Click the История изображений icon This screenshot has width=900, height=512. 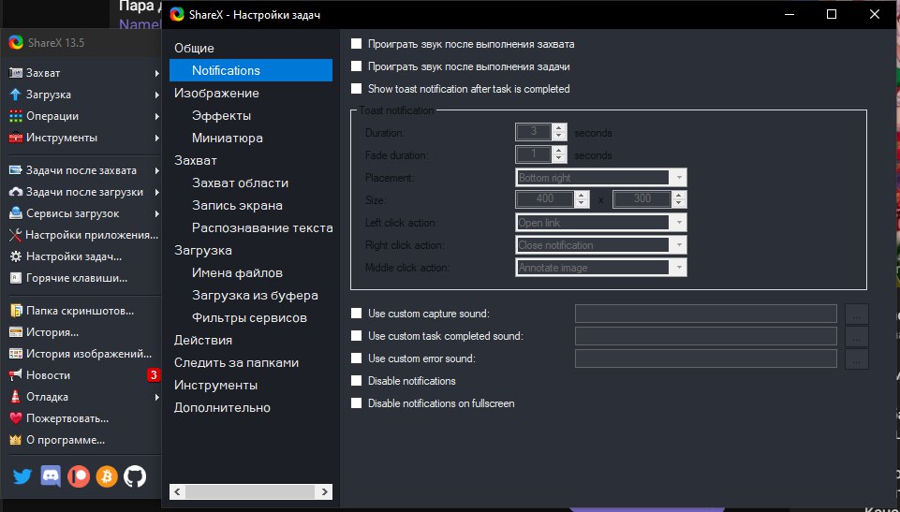coord(16,354)
